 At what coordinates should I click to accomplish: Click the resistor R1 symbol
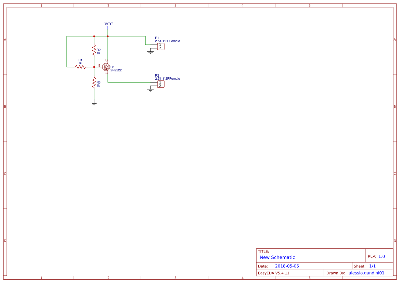click(x=80, y=67)
